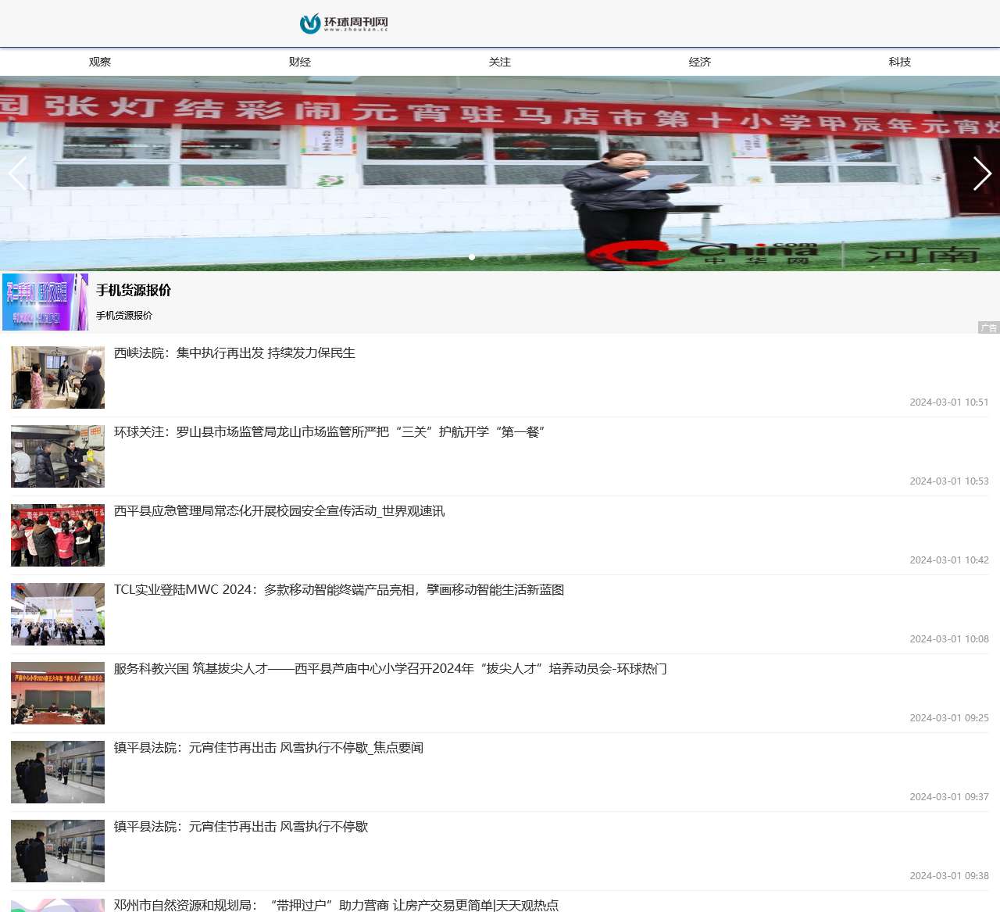Click timestamp 2024-03-01 10:53
The image size is (1000, 912).
[x=949, y=481]
